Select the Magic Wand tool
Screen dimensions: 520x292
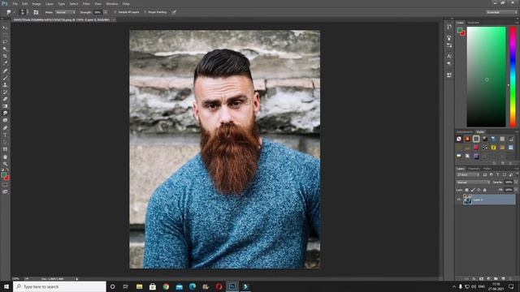pyautogui.click(x=5, y=49)
